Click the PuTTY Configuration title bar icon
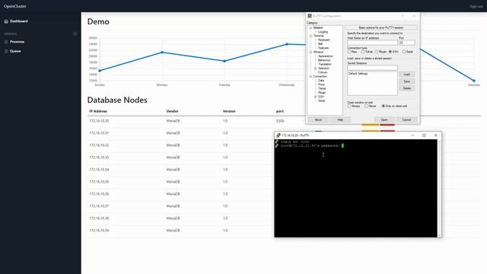 [x=310, y=16]
